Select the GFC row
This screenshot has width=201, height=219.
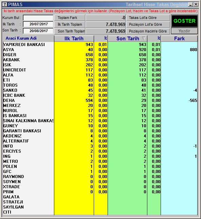100,171
